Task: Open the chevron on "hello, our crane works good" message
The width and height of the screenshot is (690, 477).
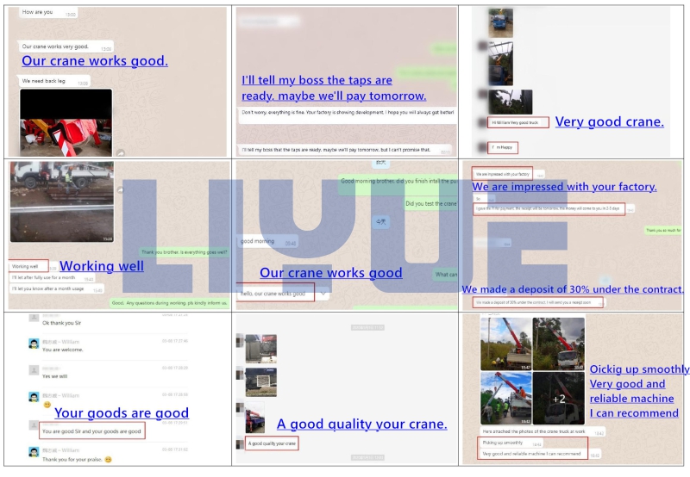Action: pos(323,294)
